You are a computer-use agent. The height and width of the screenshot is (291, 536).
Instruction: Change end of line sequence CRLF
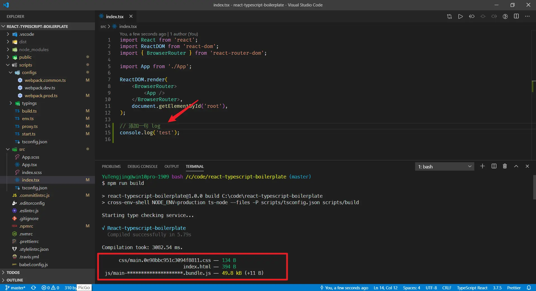tap(447, 288)
